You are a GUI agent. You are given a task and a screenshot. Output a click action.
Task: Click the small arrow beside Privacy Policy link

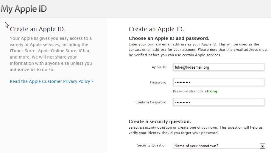[x=92, y=81]
